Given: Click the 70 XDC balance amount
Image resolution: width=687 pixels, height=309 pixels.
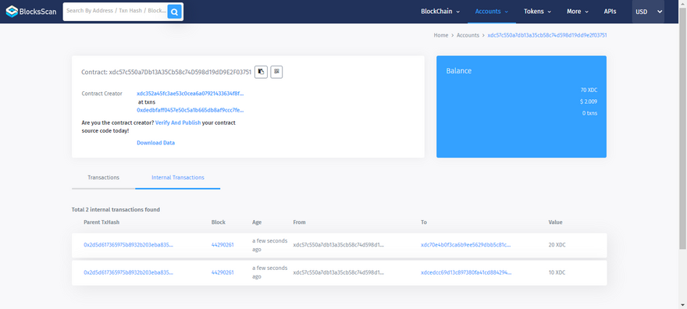Looking at the screenshot, I should (x=589, y=91).
